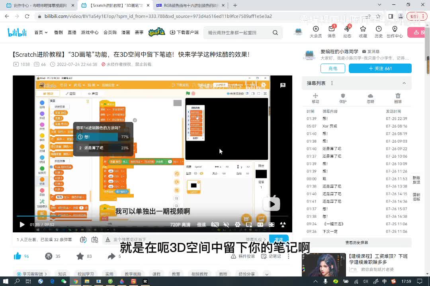Viewport: 430px width, 286px height.
Task: Open the help icon in player corner
Action: click(x=283, y=85)
